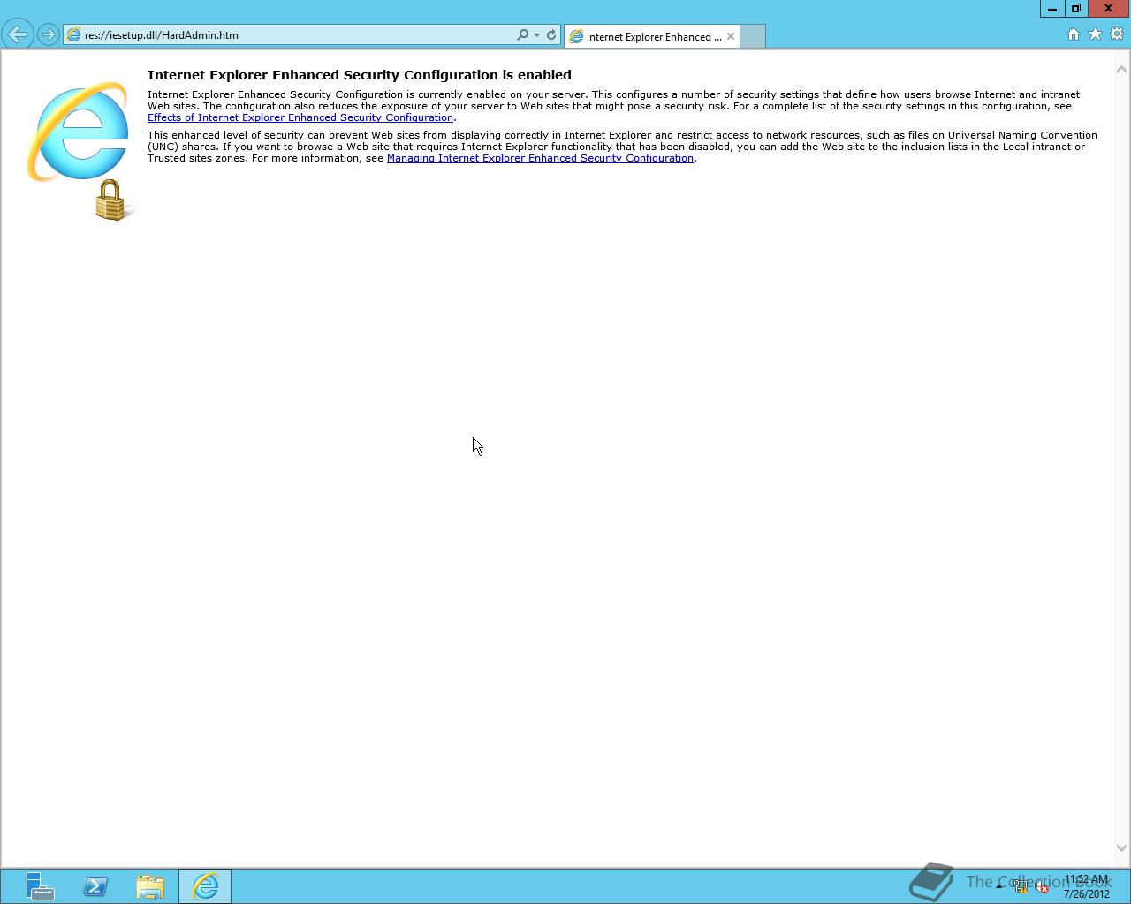Open Favorites with the star icon
Image resolution: width=1131 pixels, height=904 pixels.
click(x=1095, y=34)
